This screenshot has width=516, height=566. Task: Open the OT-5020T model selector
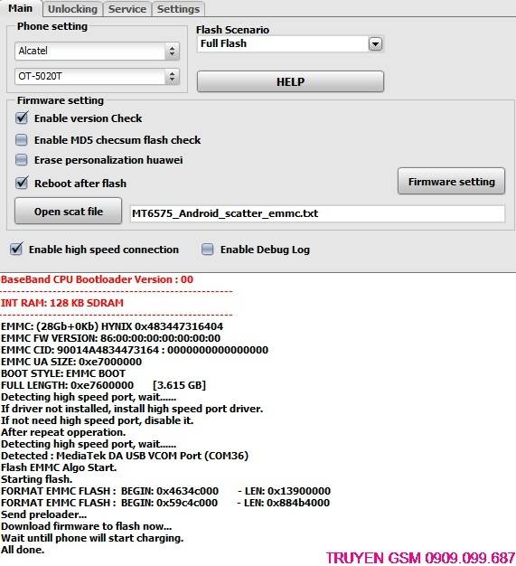coord(97,77)
